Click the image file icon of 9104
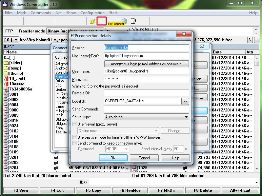The width and height of the screenshot is (262, 196). coord(6,136)
